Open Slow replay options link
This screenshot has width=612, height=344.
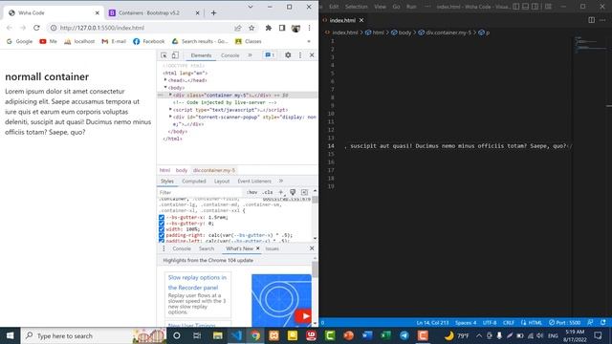pos(197,283)
